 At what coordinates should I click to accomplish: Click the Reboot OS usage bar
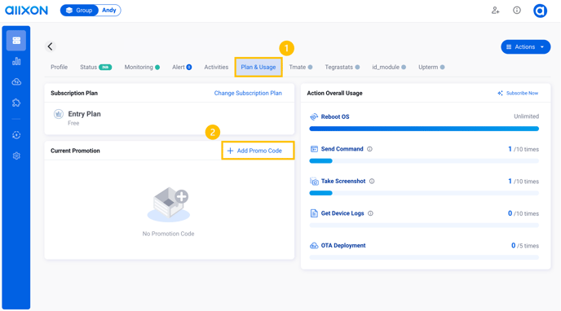click(x=424, y=129)
